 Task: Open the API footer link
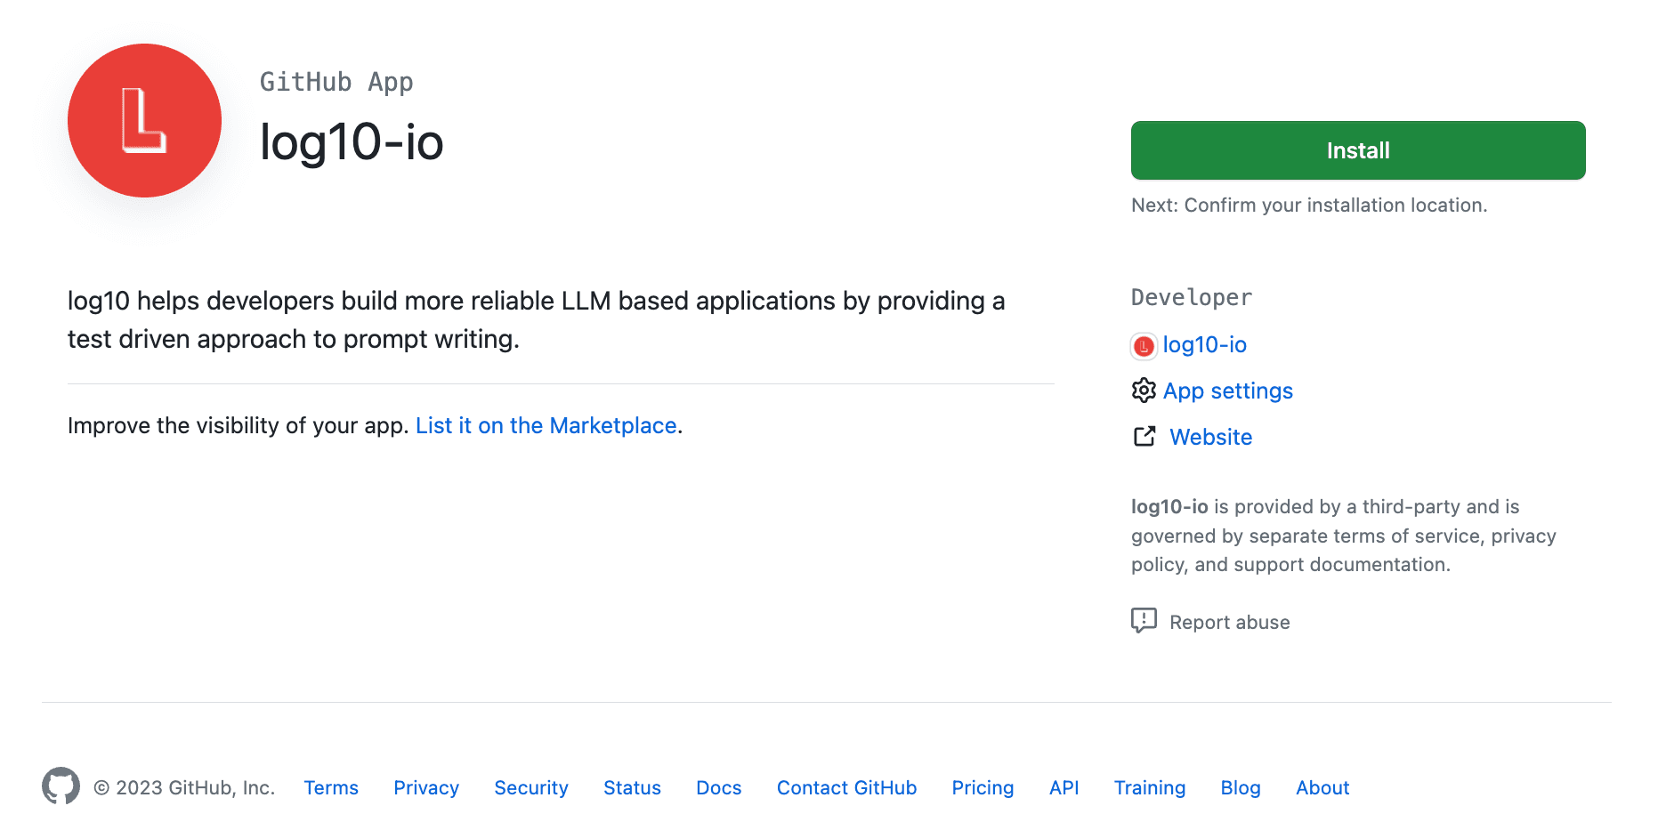[1064, 788]
